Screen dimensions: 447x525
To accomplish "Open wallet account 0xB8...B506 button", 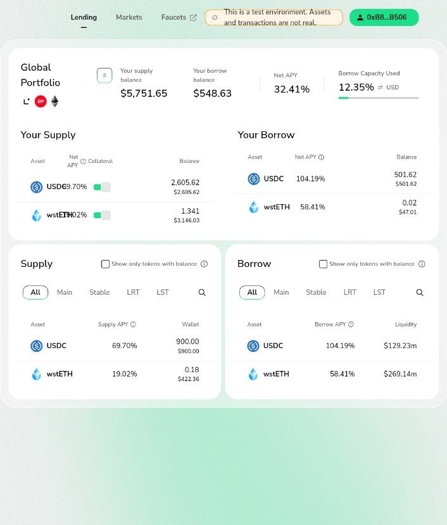I will click(x=384, y=17).
